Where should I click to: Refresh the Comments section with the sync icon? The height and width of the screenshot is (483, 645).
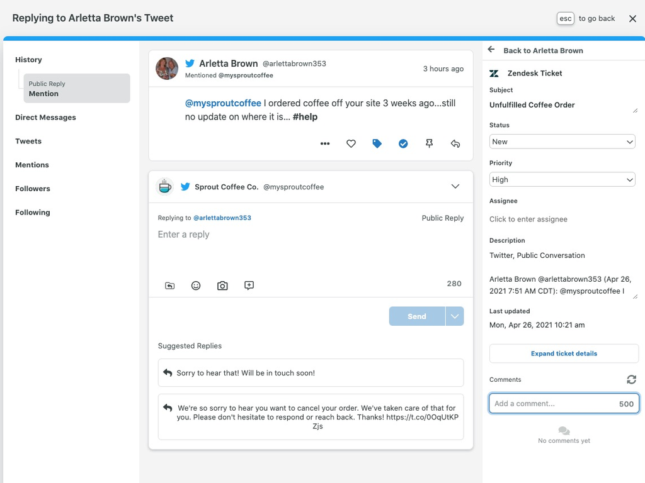[631, 379]
